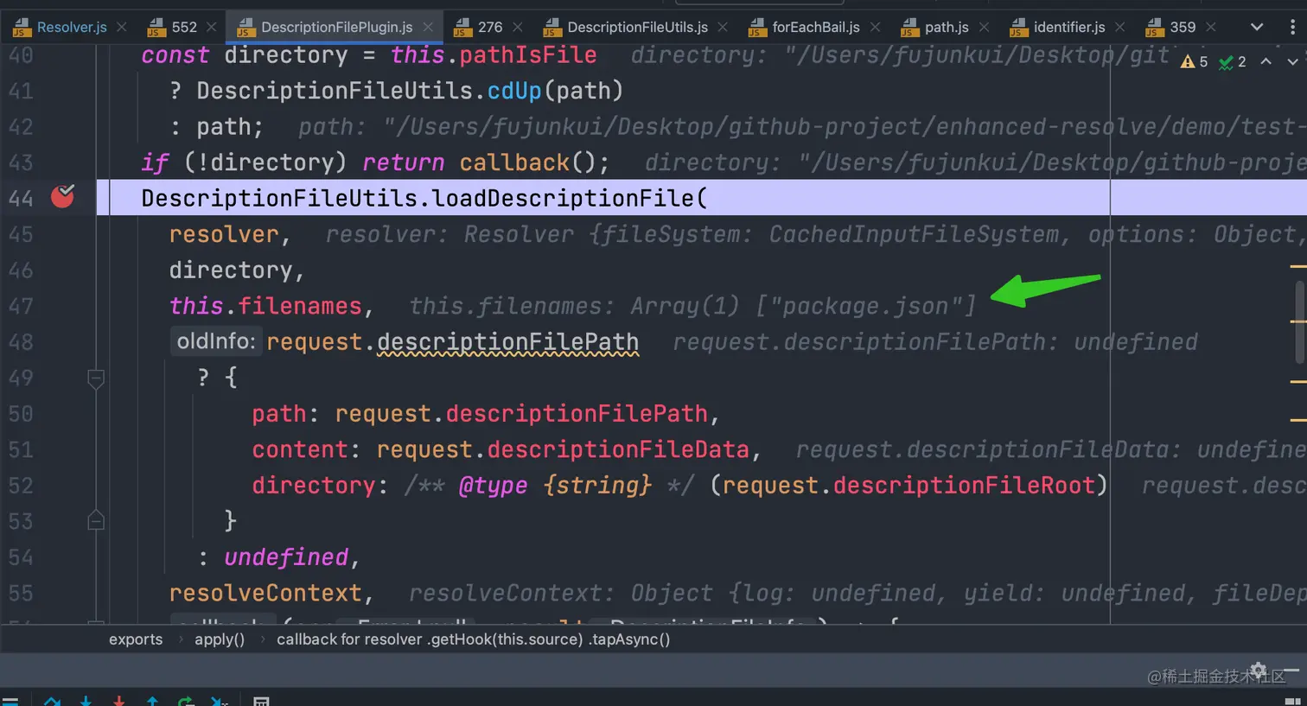Click the oldInfo parameter inlay hint
The height and width of the screenshot is (706, 1307).
point(216,341)
